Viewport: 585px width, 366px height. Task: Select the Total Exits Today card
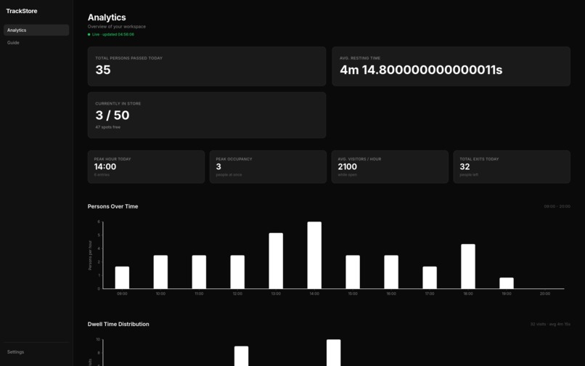(512, 167)
